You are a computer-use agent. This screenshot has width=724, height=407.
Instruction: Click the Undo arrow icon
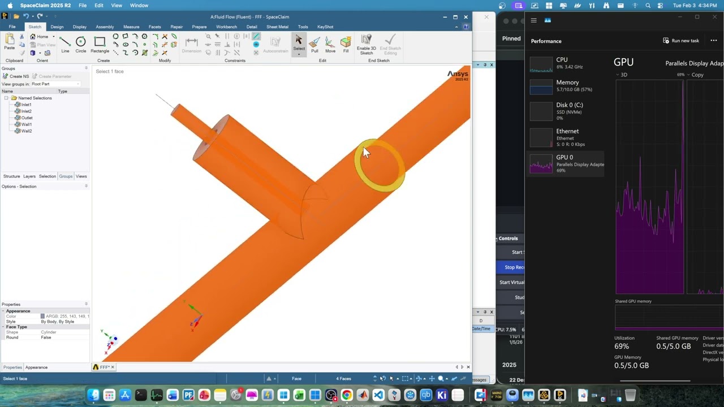pyautogui.click(x=26, y=16)
